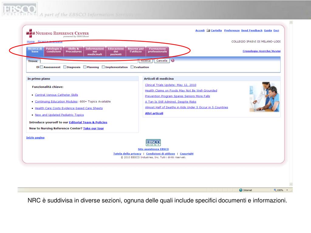Click the Articoli di medicina heading
This screenshot has width=311, height=233.
pos(159,79)
